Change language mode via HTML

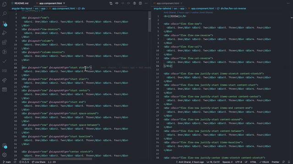point(253,162)
